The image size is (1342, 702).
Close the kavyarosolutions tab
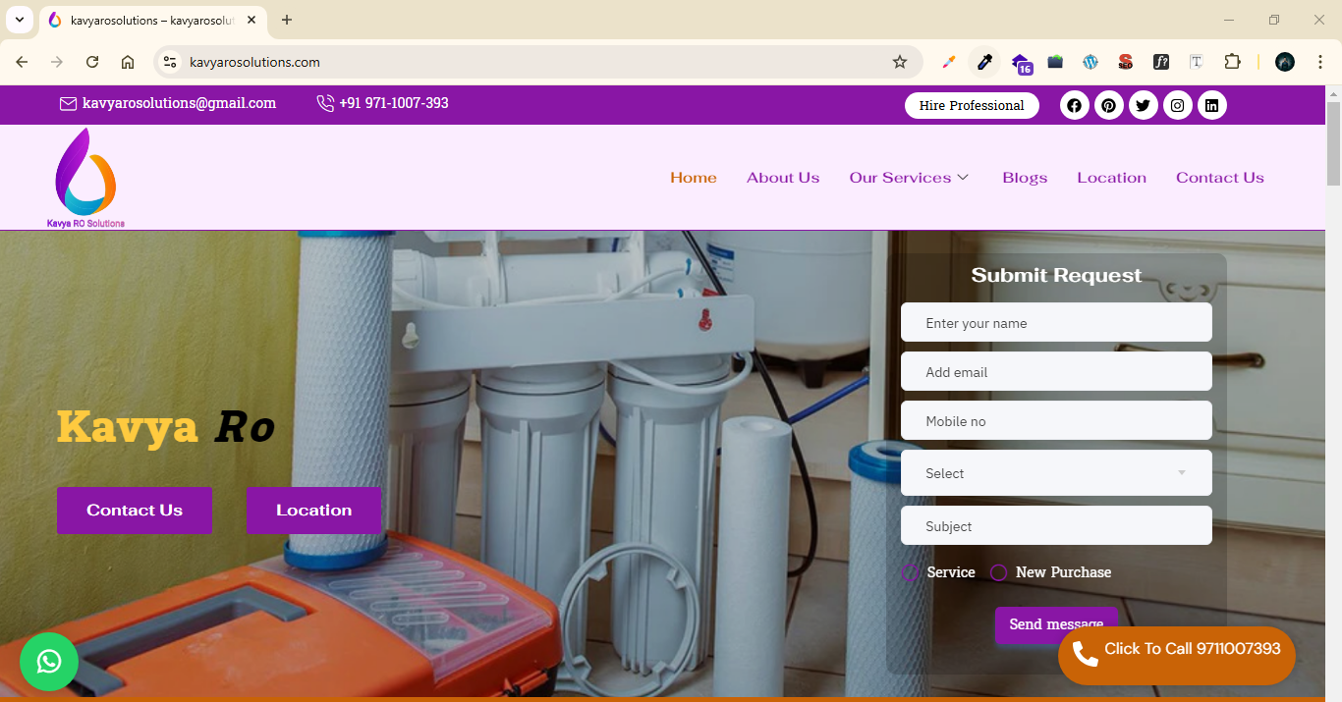[252, 20]
